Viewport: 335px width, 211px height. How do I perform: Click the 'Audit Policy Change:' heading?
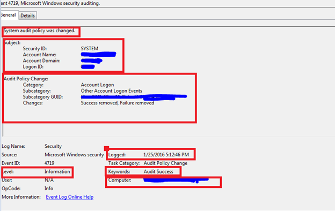pos(26,79)
